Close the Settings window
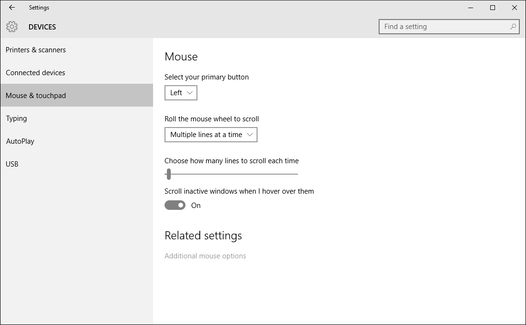The image size is (526, 325). coord(514,7)
